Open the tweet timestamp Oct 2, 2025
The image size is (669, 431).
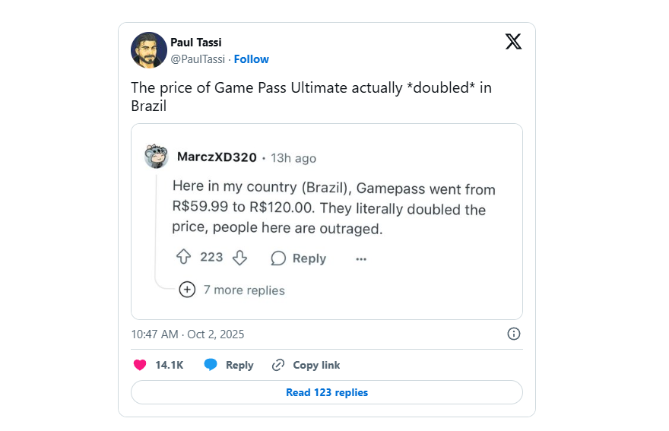pos(188,334)
